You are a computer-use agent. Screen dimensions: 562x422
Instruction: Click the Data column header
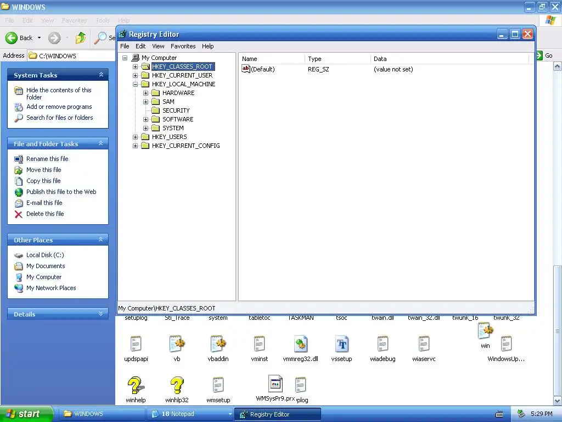[450, 59]
